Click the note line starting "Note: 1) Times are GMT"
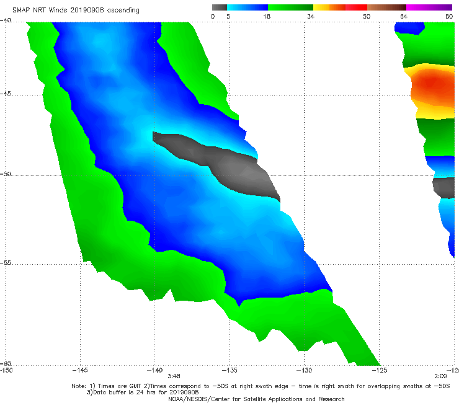Screen dimensions: 459x403 [x=261, y=386]
